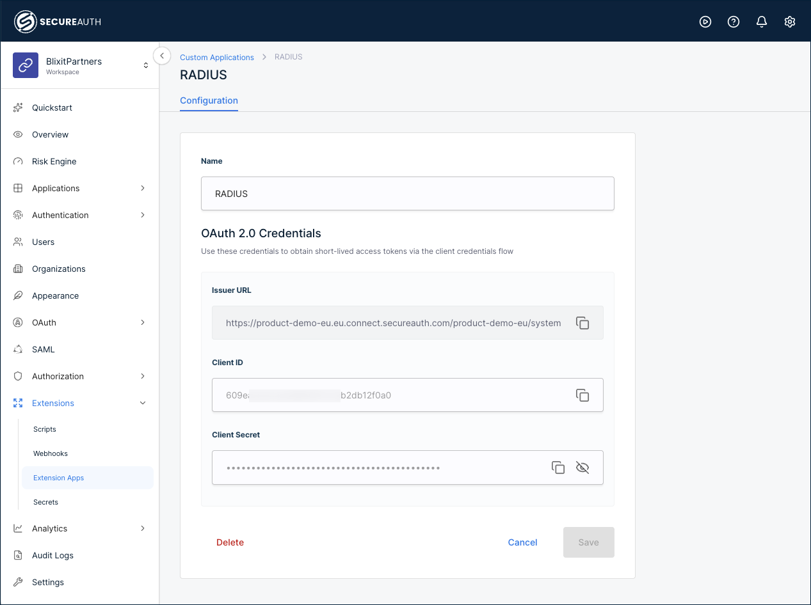This screenshot has width=811, height=605.
Task: Click the OAuth sidebar icon
Action: [18, 322]
